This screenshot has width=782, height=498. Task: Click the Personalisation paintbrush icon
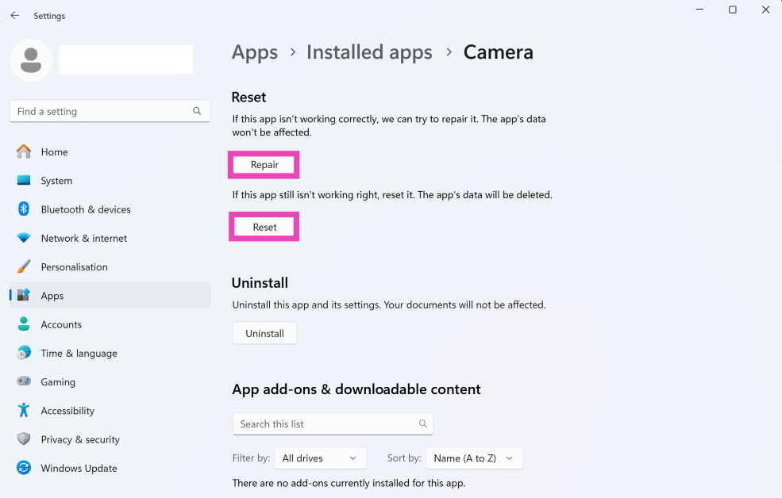click(24, 266)
